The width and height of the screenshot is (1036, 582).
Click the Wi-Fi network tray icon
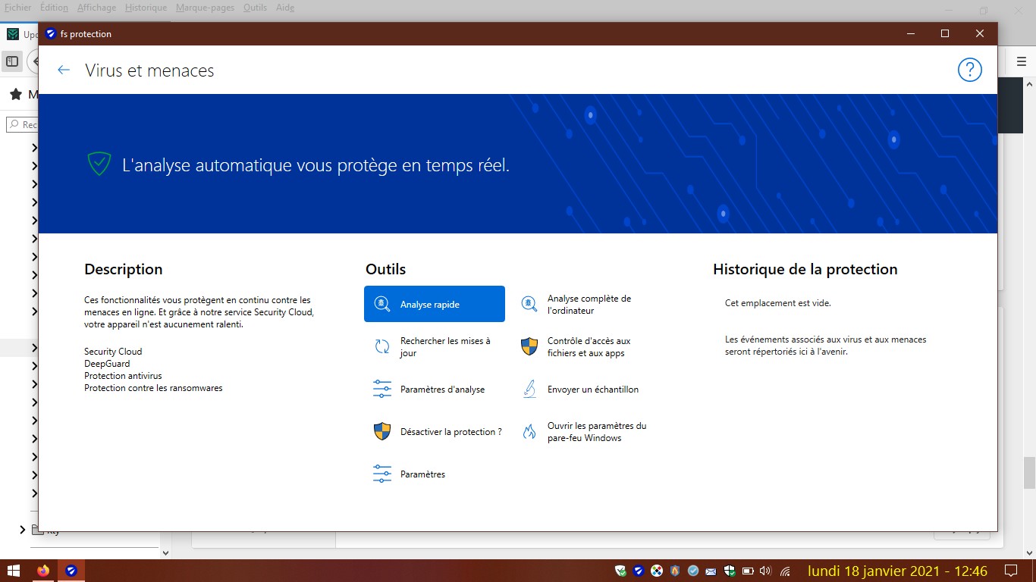(x=785, y=571)
